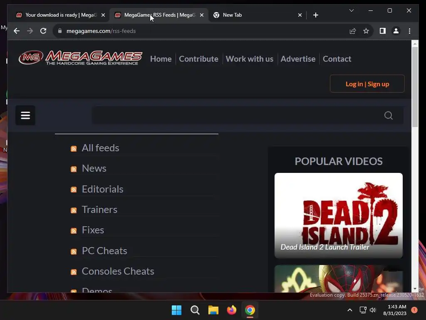Open the Fixes feed link
426x320 pixels.
(x=93, y=230)
